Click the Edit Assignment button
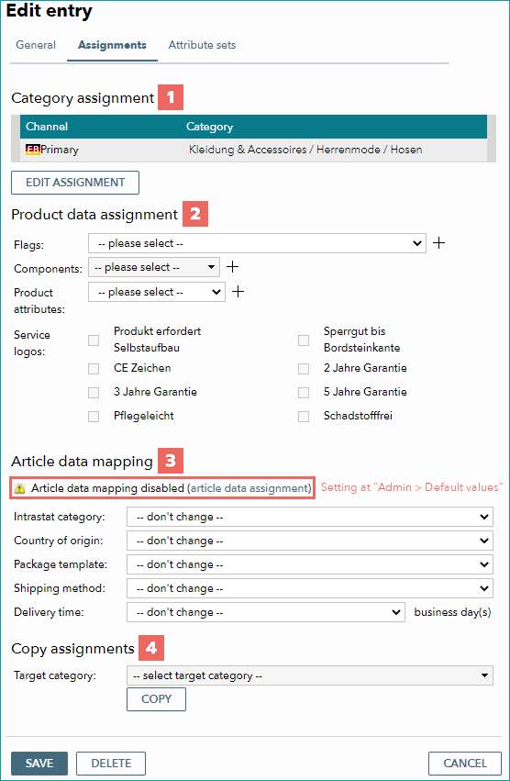The width and height of the screenshot is (510, 781). 75,183
